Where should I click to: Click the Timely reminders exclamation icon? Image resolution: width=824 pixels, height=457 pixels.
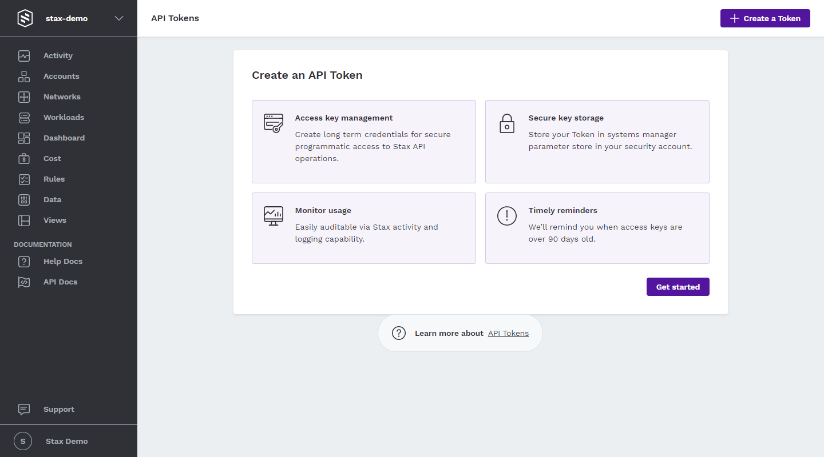click(x=507, y=215)
